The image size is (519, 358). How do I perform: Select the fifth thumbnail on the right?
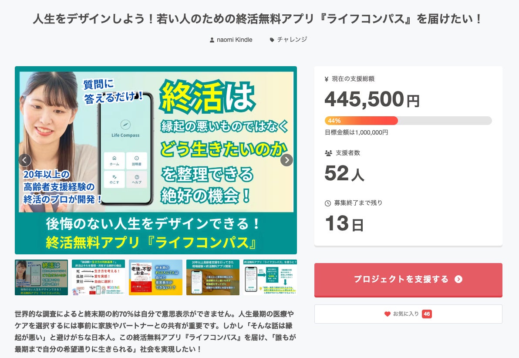[270, 277]
